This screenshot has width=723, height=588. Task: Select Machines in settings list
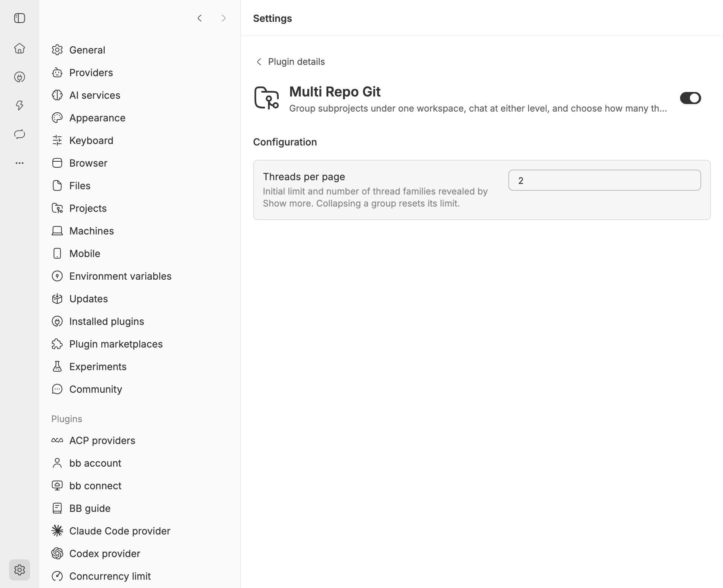tap(140, 231)
